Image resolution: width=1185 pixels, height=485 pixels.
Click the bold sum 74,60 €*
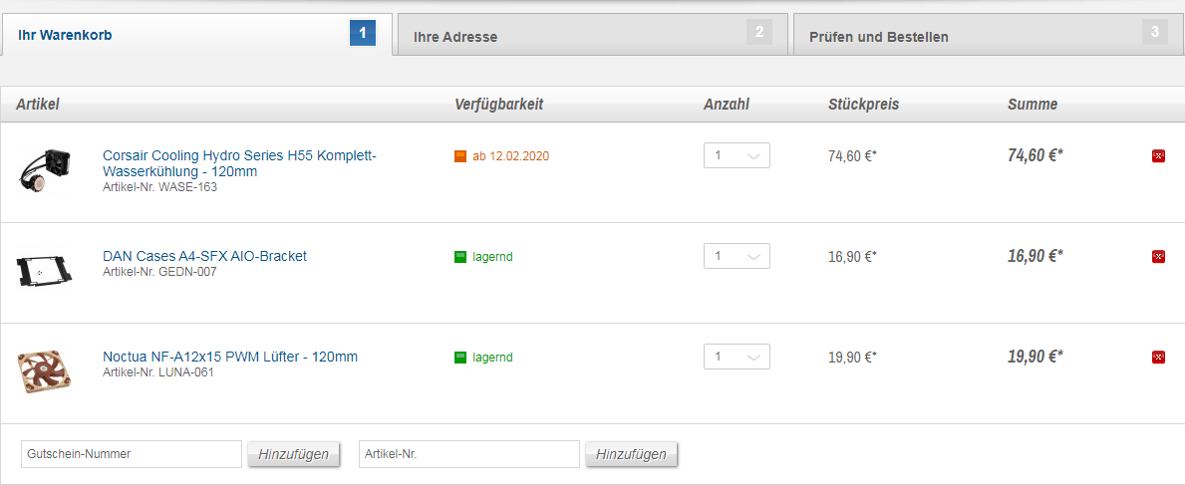click(1036, 155)
